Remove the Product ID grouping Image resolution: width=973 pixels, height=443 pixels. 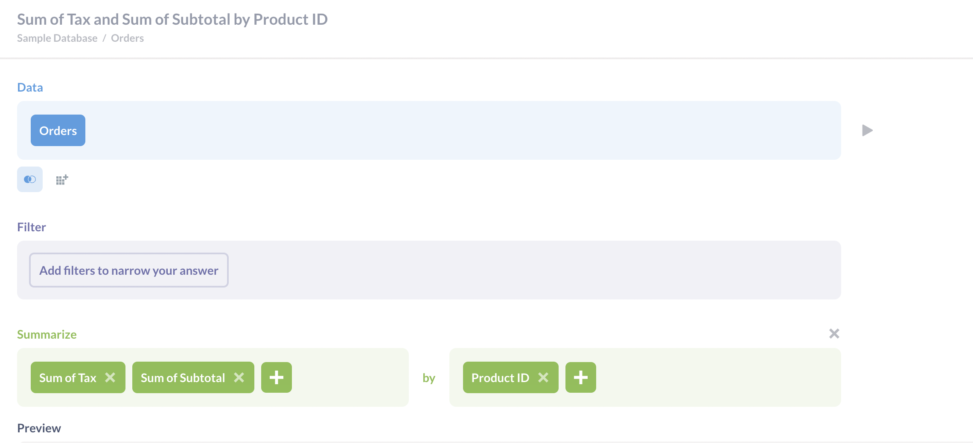(544, 377)
